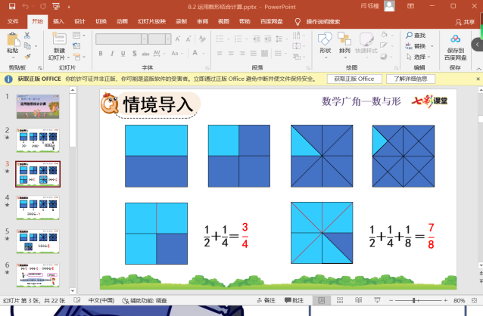Open the font name combo box

pos(121,37)
